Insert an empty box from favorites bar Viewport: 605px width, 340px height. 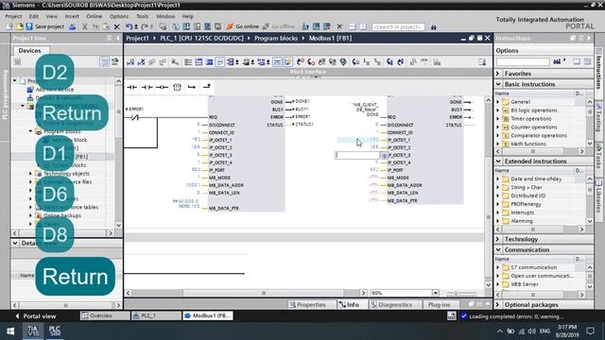pos(177,87)
